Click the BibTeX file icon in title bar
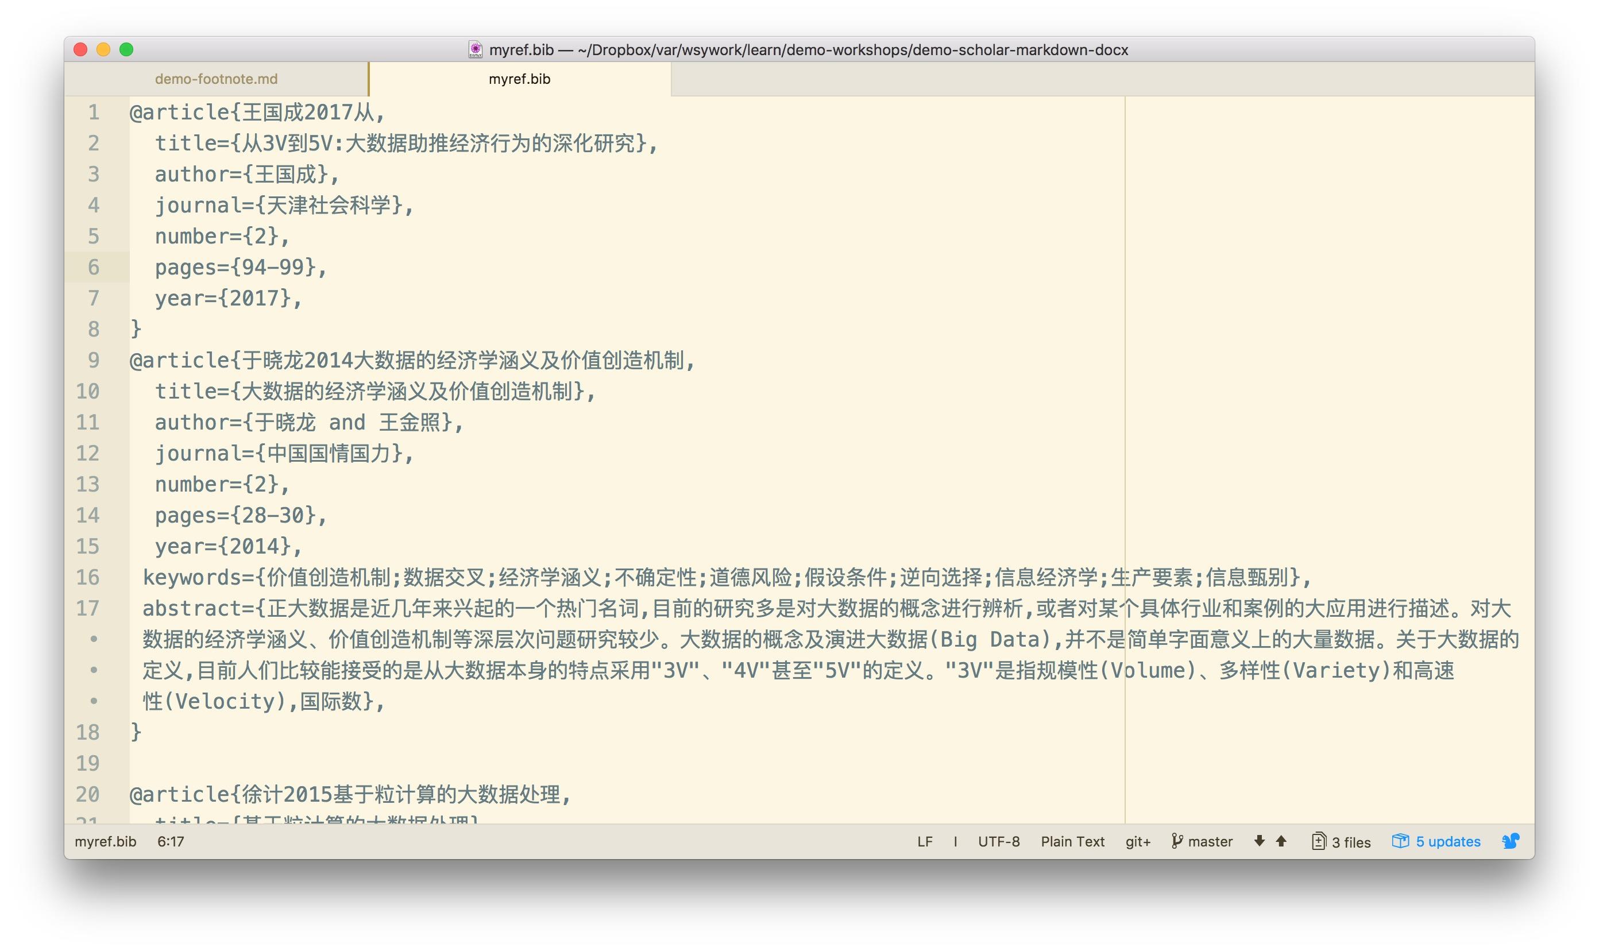1599x951 pixels. (x=475, y=49)
